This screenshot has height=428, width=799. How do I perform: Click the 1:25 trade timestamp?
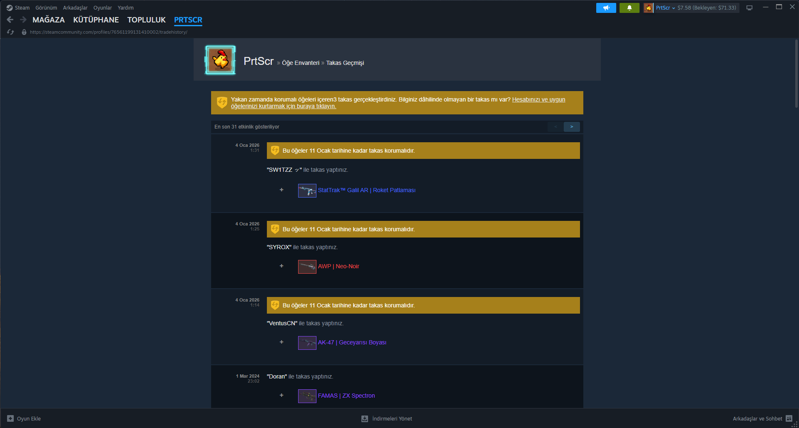[255, 229]
